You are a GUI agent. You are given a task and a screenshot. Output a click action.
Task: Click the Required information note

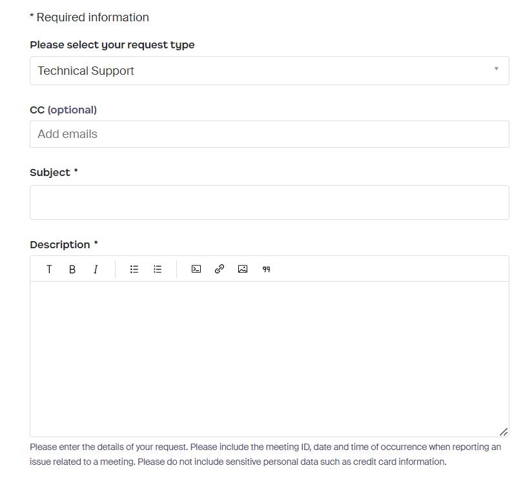90,17
